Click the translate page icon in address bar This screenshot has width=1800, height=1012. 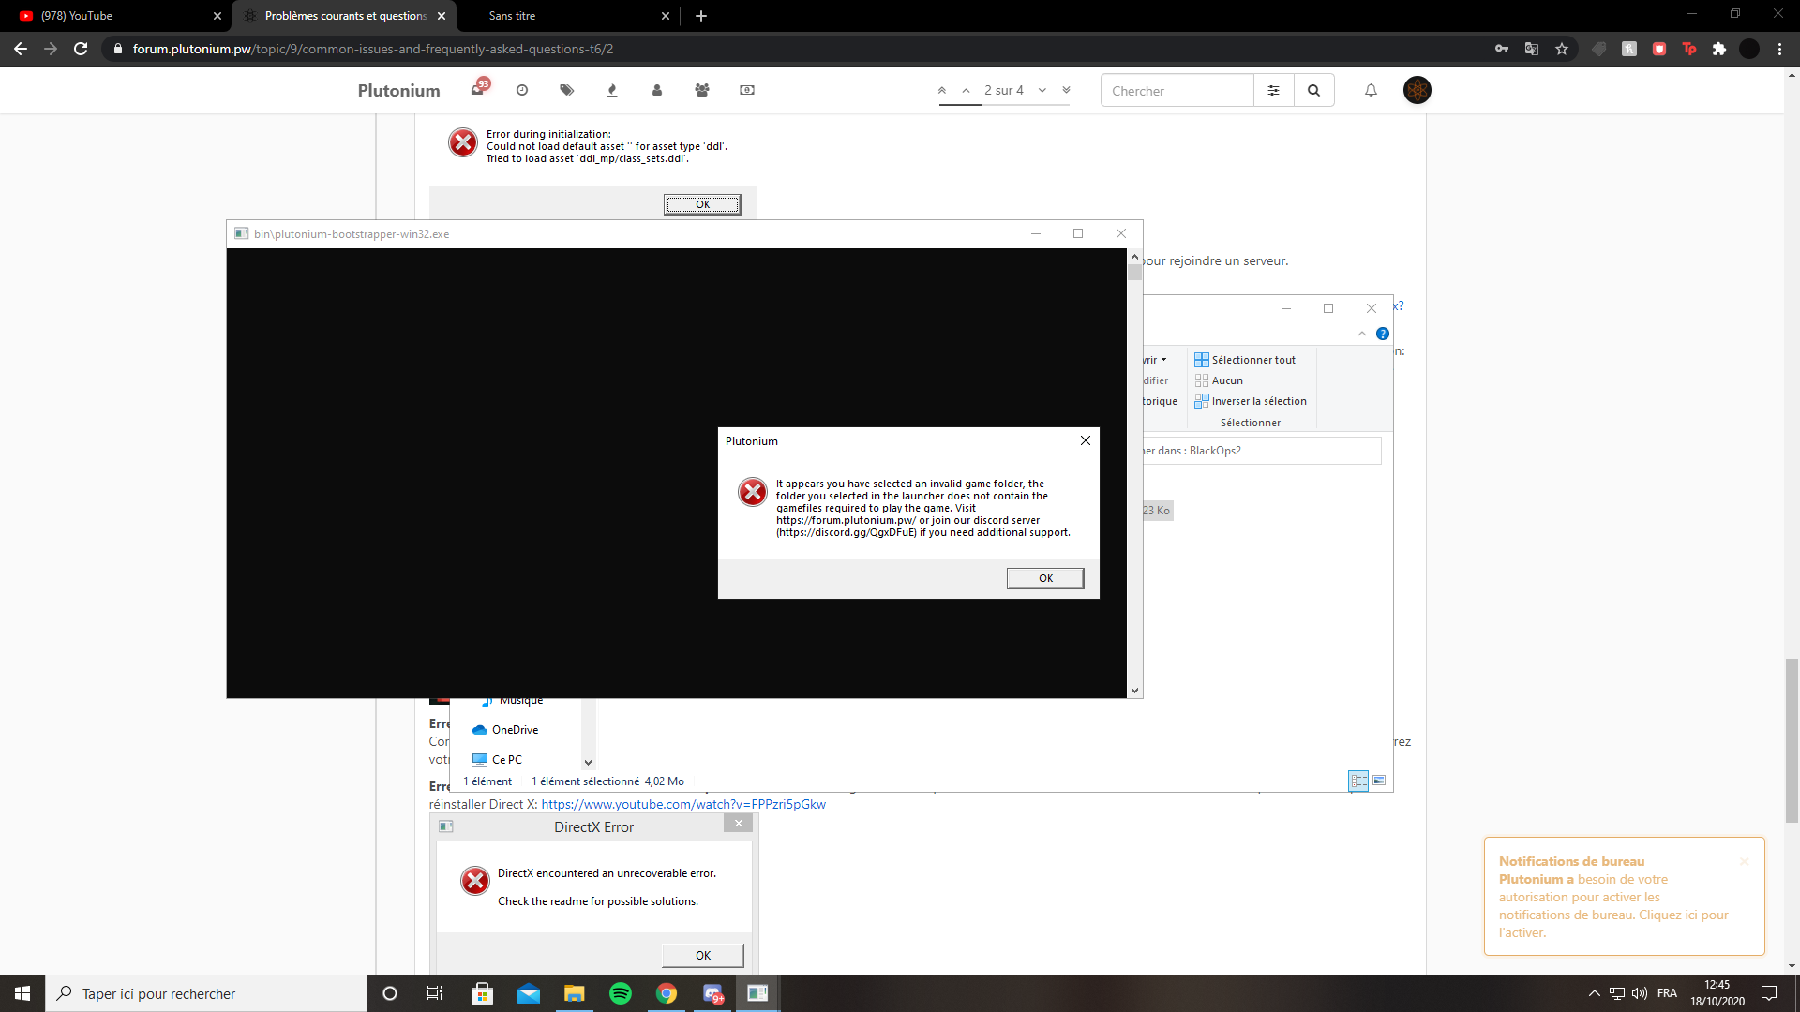tap(1532, 49)
